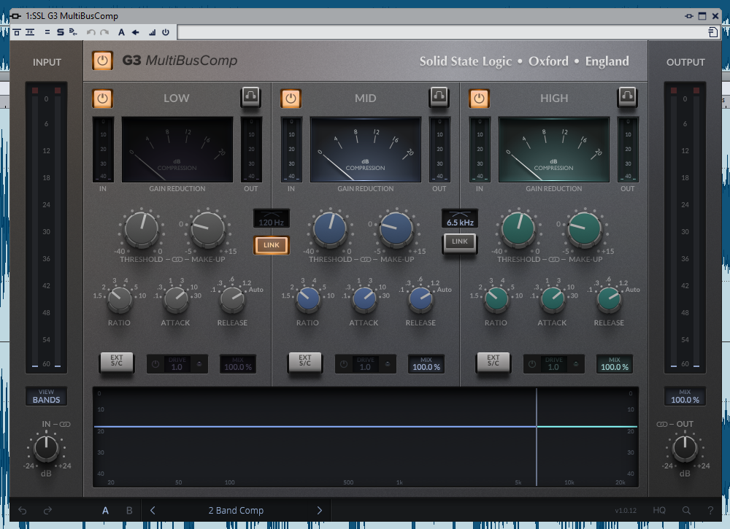Select preset slot A in the footer
Viewport: 730px width, 529px height.
click(105, 510)
